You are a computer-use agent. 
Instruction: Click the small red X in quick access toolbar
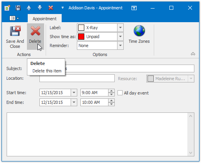(x=51, y=8)
